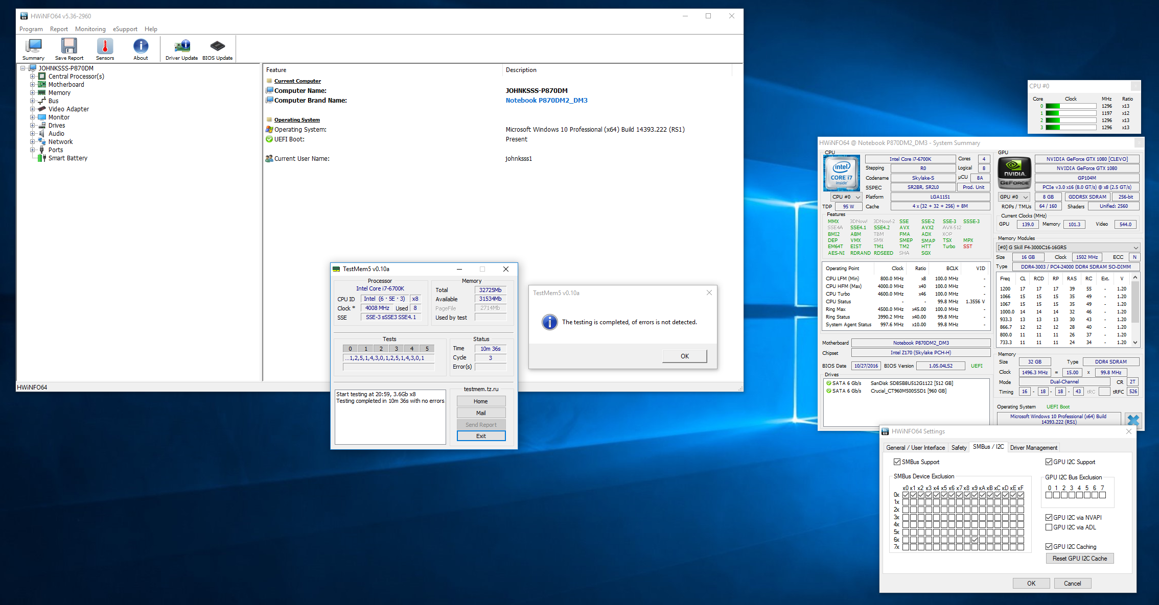This screenshot has width=1159, height=605.
Task: Check GPU I2C Bus Exclusion box 7
Action: (1102, 495)
